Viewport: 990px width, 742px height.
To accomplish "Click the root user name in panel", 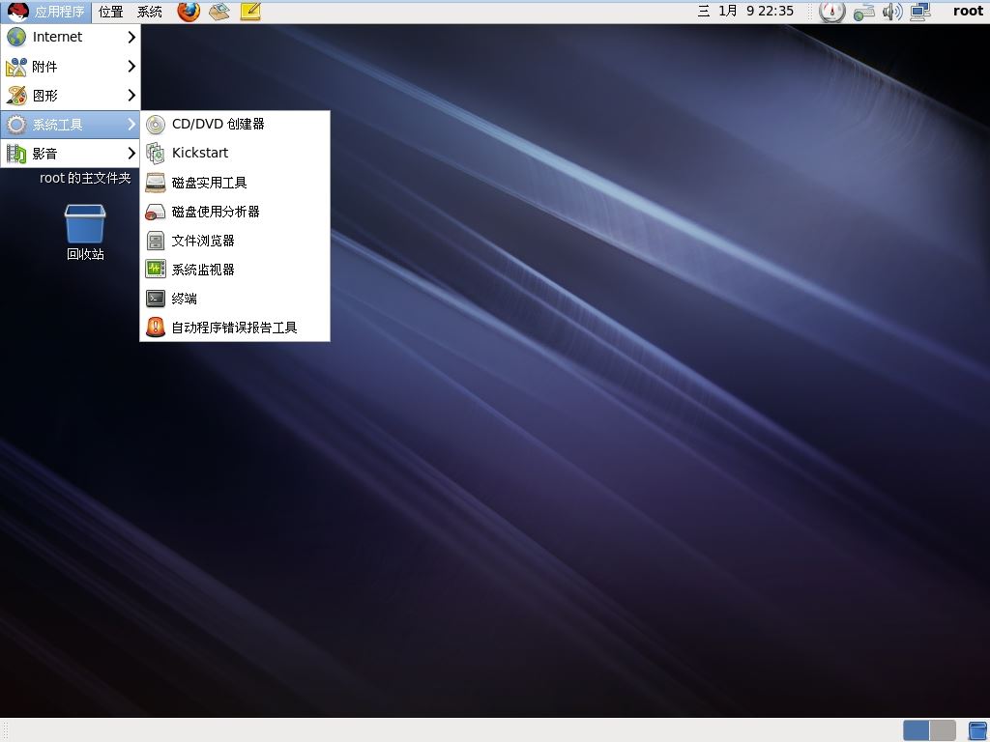I will 968,12.
